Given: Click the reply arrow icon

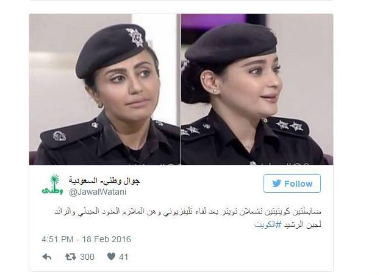Looking at the screenshot, I should (47, 257).
